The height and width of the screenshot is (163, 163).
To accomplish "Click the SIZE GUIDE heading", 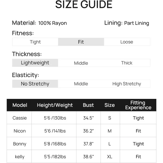I will click(84, 5).
